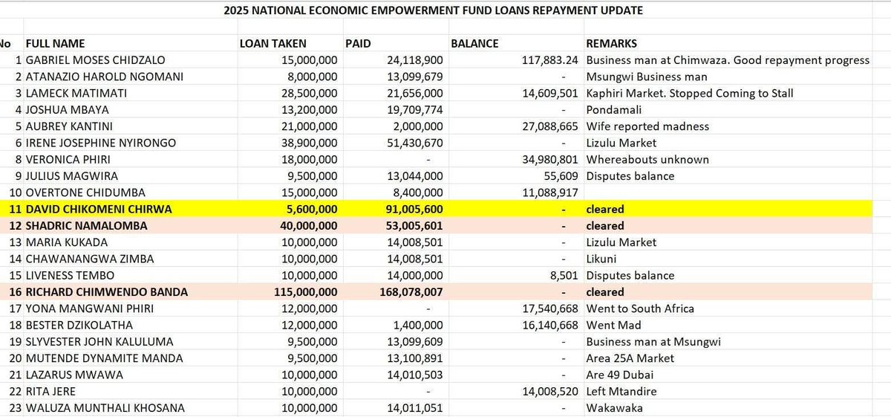
Task: Click the PAID column header
Action: tap(358, 44)
